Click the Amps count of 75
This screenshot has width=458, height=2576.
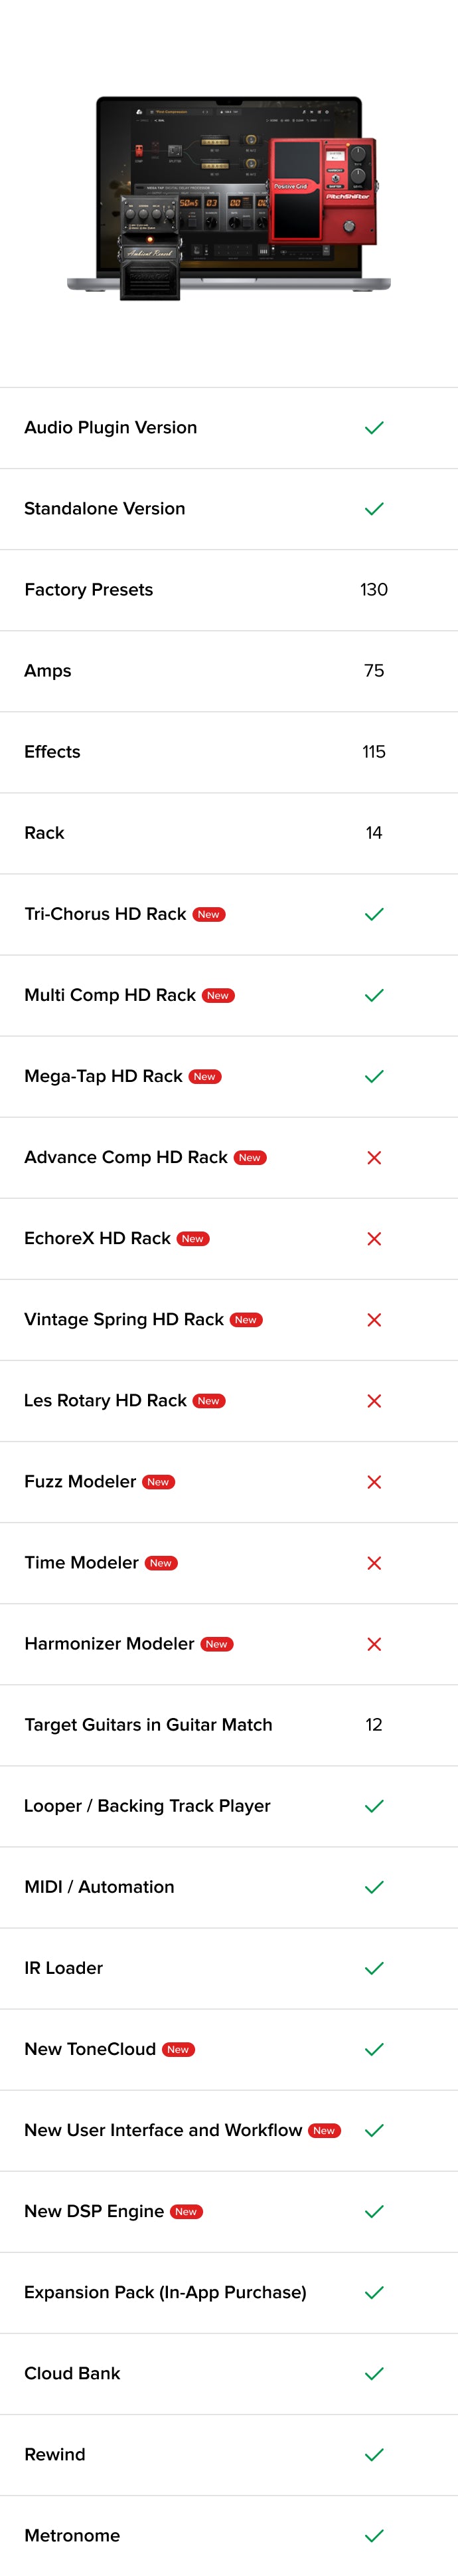point(374,671)
